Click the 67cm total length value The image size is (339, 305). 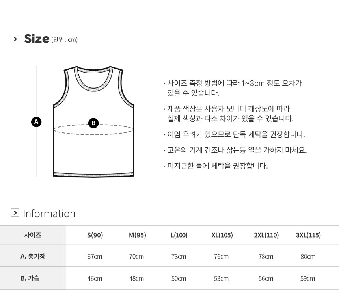(x=95, y=257)
